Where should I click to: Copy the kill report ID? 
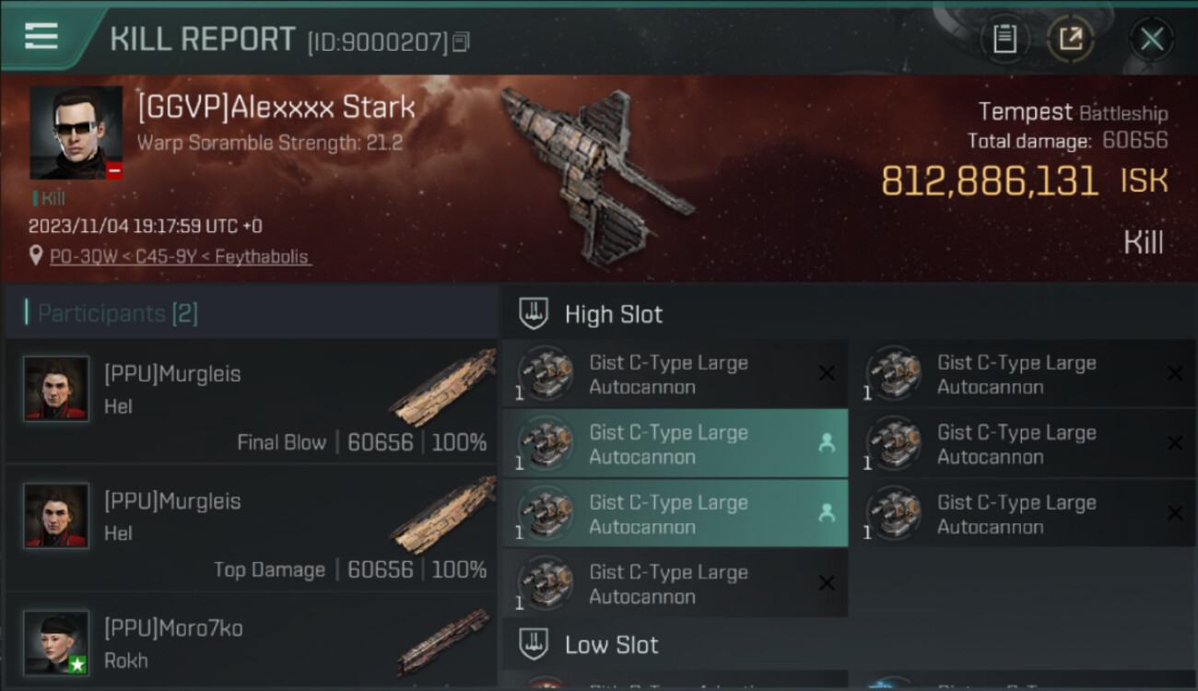point(461,41)
